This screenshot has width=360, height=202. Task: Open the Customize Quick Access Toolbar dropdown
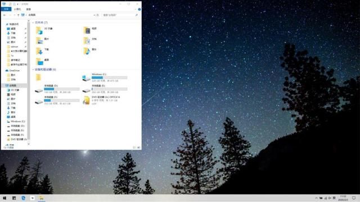point(17,4)
